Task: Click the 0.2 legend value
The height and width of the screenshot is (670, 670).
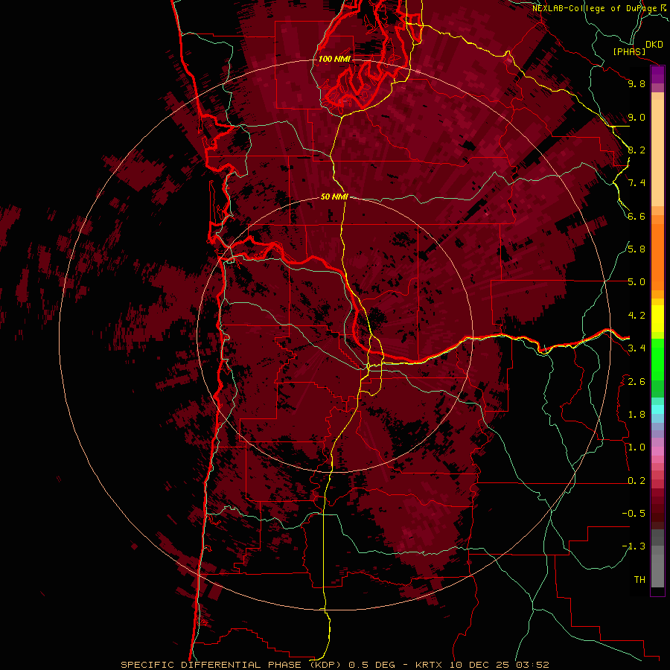Action: (636, 481)
